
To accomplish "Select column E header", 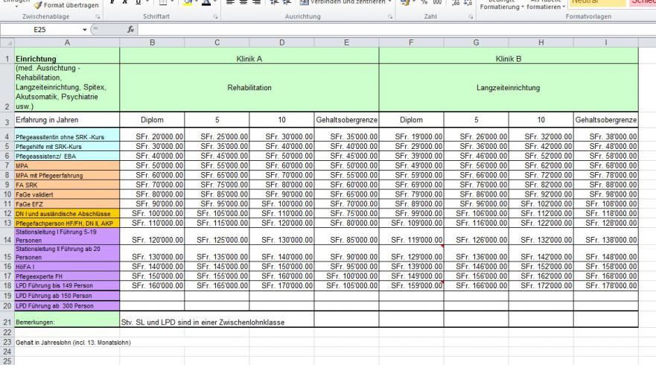I will click(346, 42).
